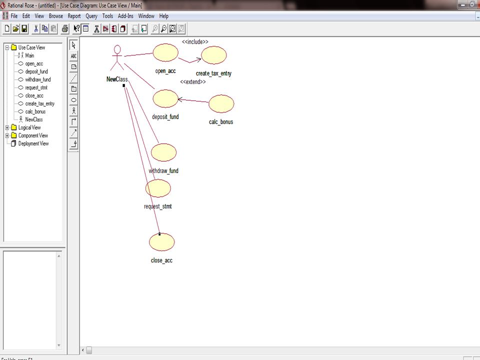Screen dimensions: 480x360
Task: Select the Package tool in toolbox
Action: (x=73, y=89)
